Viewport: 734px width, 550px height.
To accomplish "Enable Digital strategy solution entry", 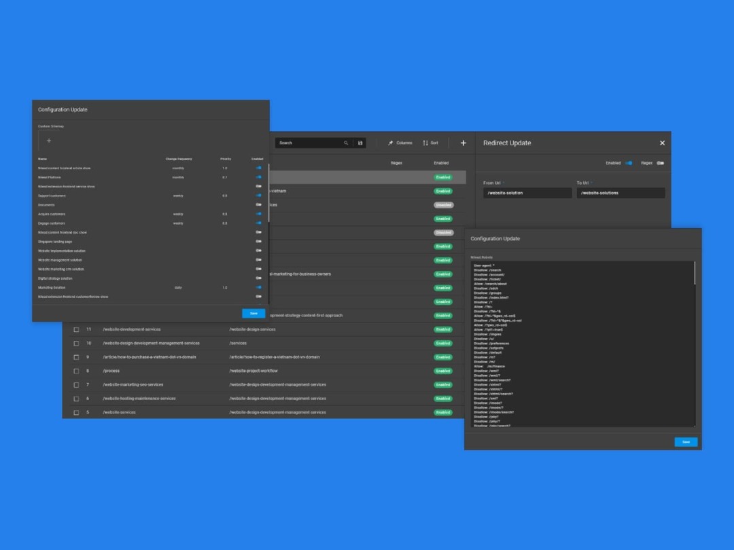I will coord(258,278).
